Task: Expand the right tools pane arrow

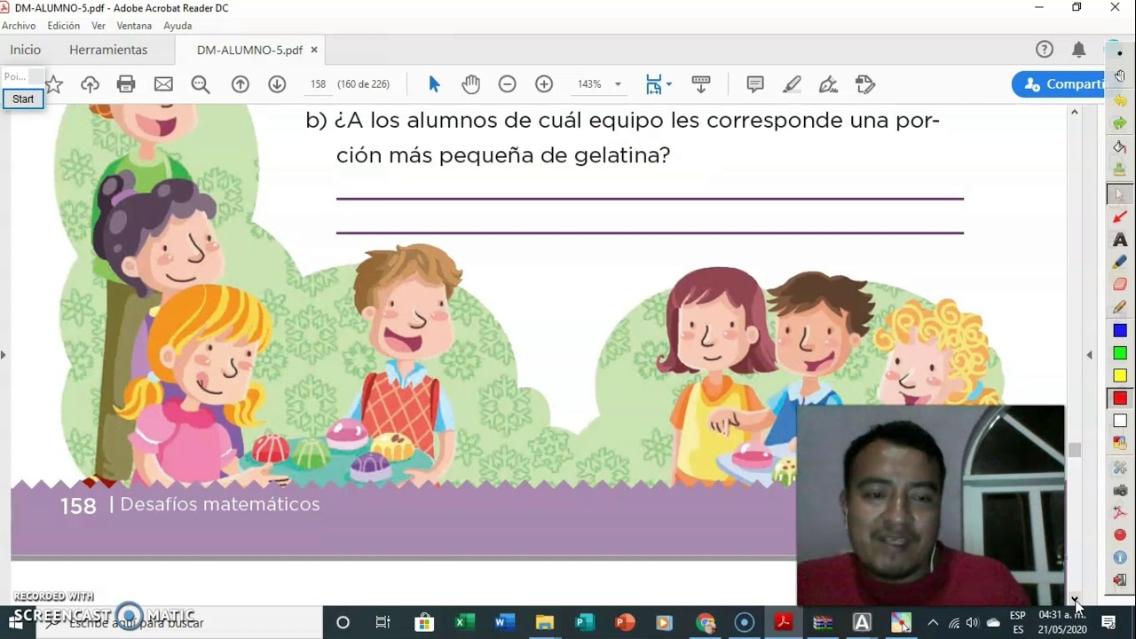Action: [1089, 355]
